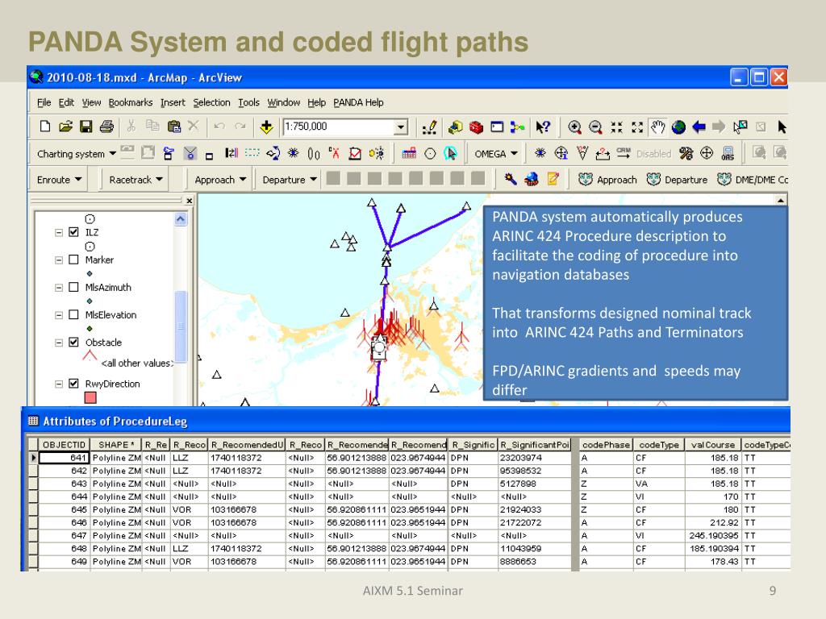Click the valCourse cell 212.92

coord(713,522)
